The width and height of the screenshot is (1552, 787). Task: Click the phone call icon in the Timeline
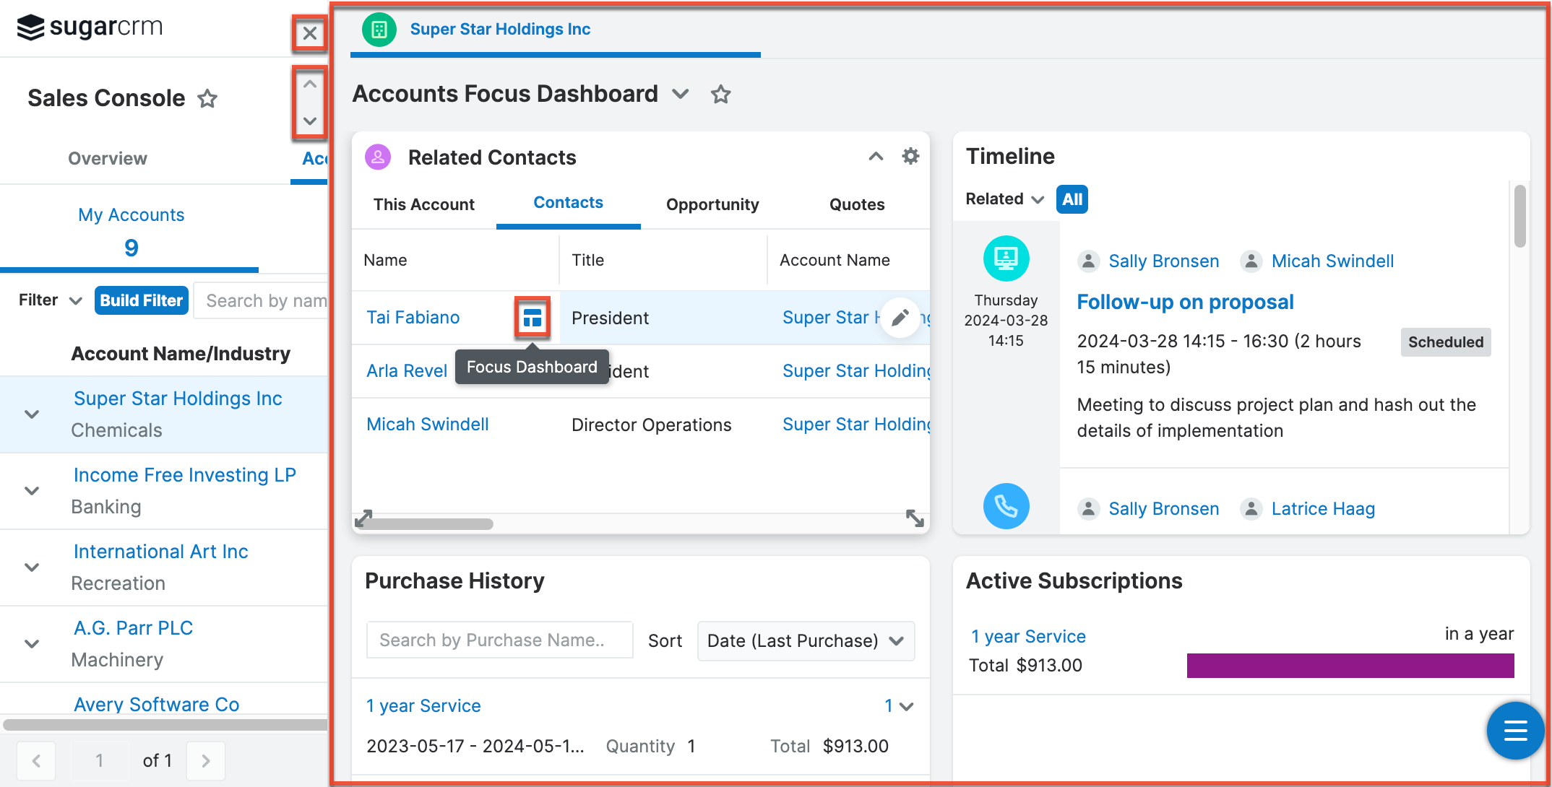click(1005, 506)
